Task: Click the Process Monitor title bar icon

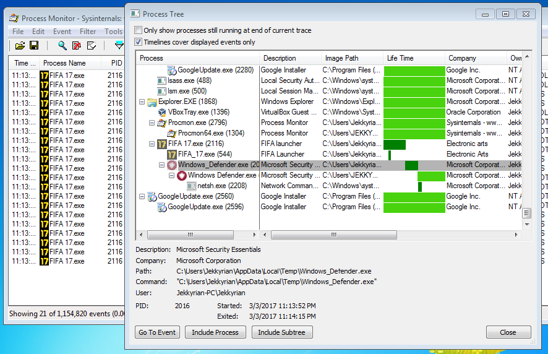Action: 14,18
